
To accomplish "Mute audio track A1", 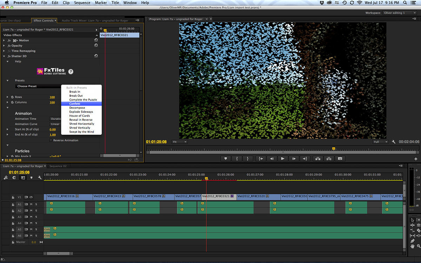I will click(31, 204).
